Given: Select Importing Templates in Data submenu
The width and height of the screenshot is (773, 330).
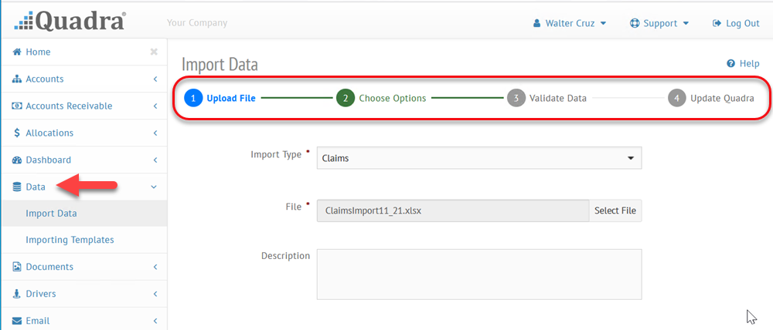Looking at the screenshot, I should pyautogui.click(x=70, y=240).
